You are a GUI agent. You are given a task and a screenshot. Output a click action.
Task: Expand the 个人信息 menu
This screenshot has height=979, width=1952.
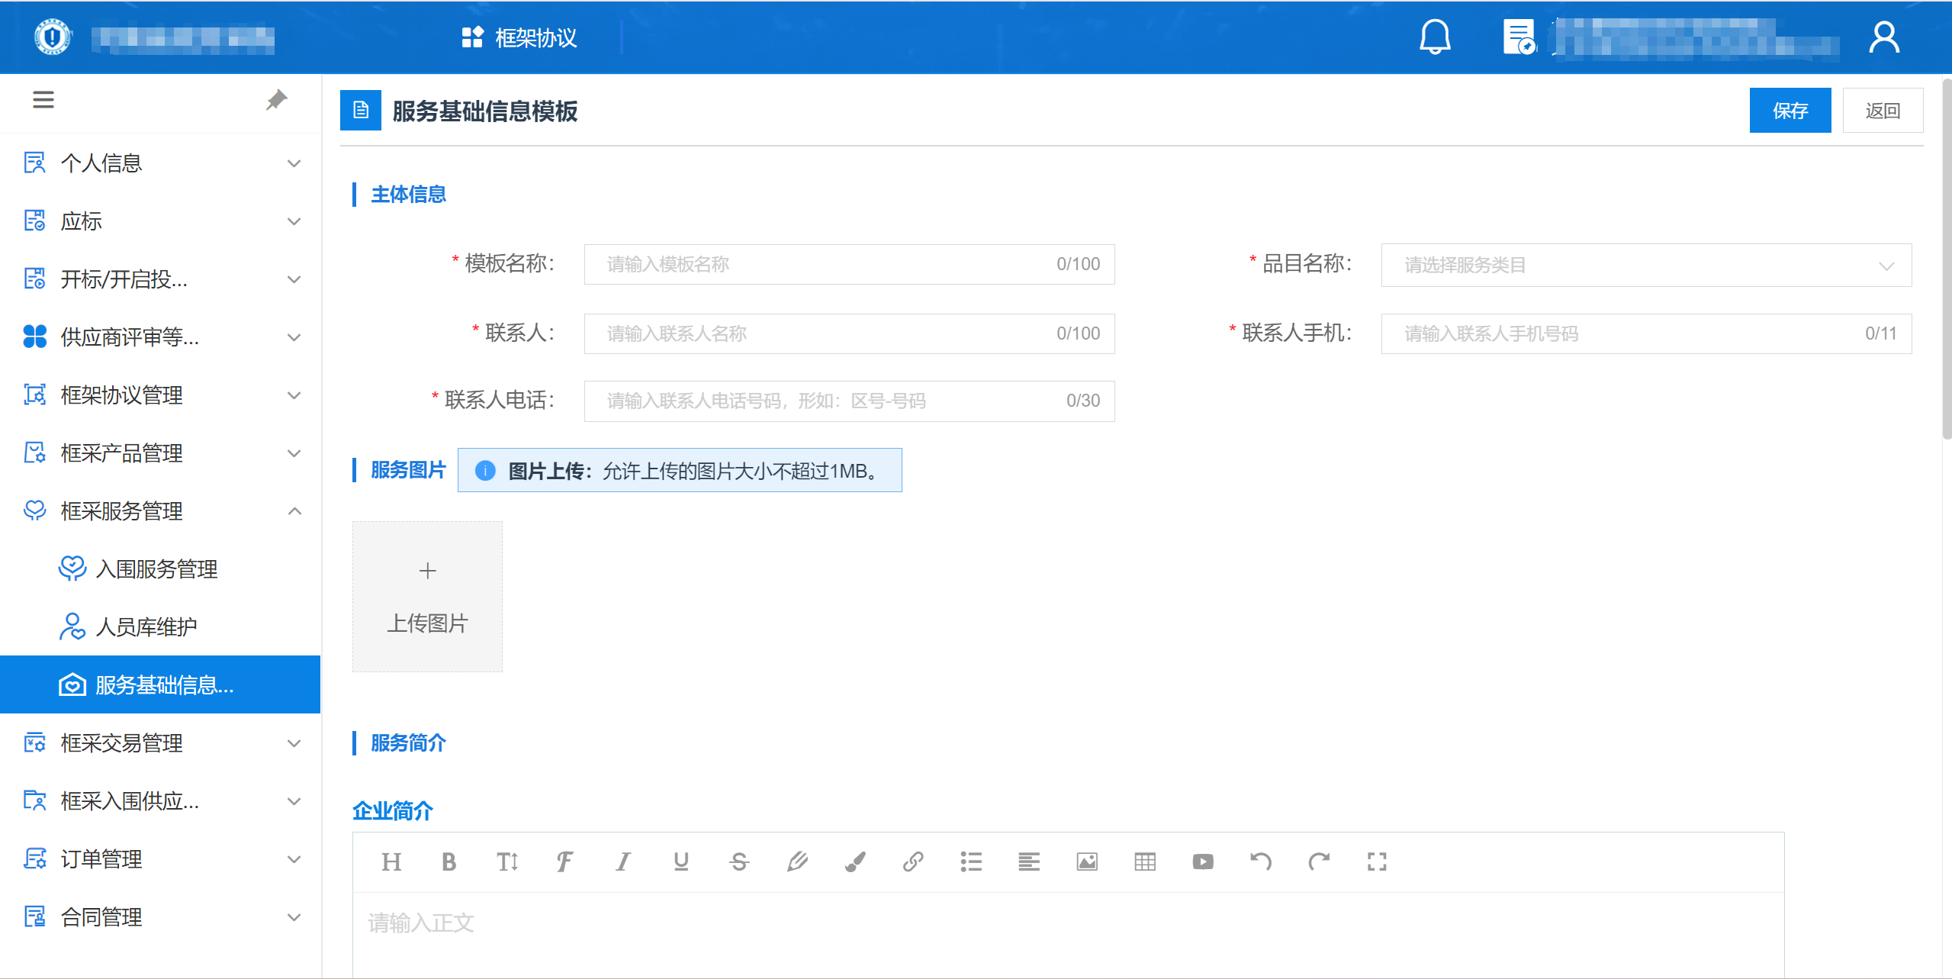point(160,163)
